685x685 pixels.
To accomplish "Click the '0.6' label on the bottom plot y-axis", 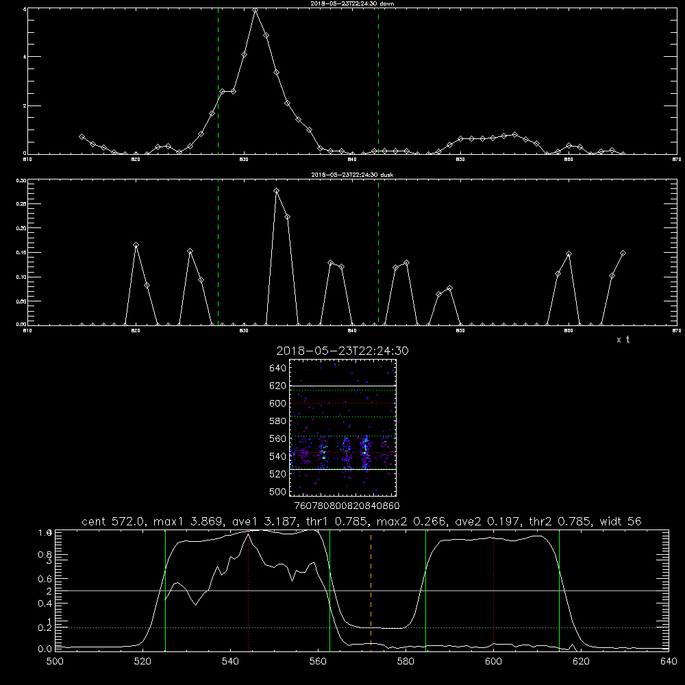I will click(45, 579).
